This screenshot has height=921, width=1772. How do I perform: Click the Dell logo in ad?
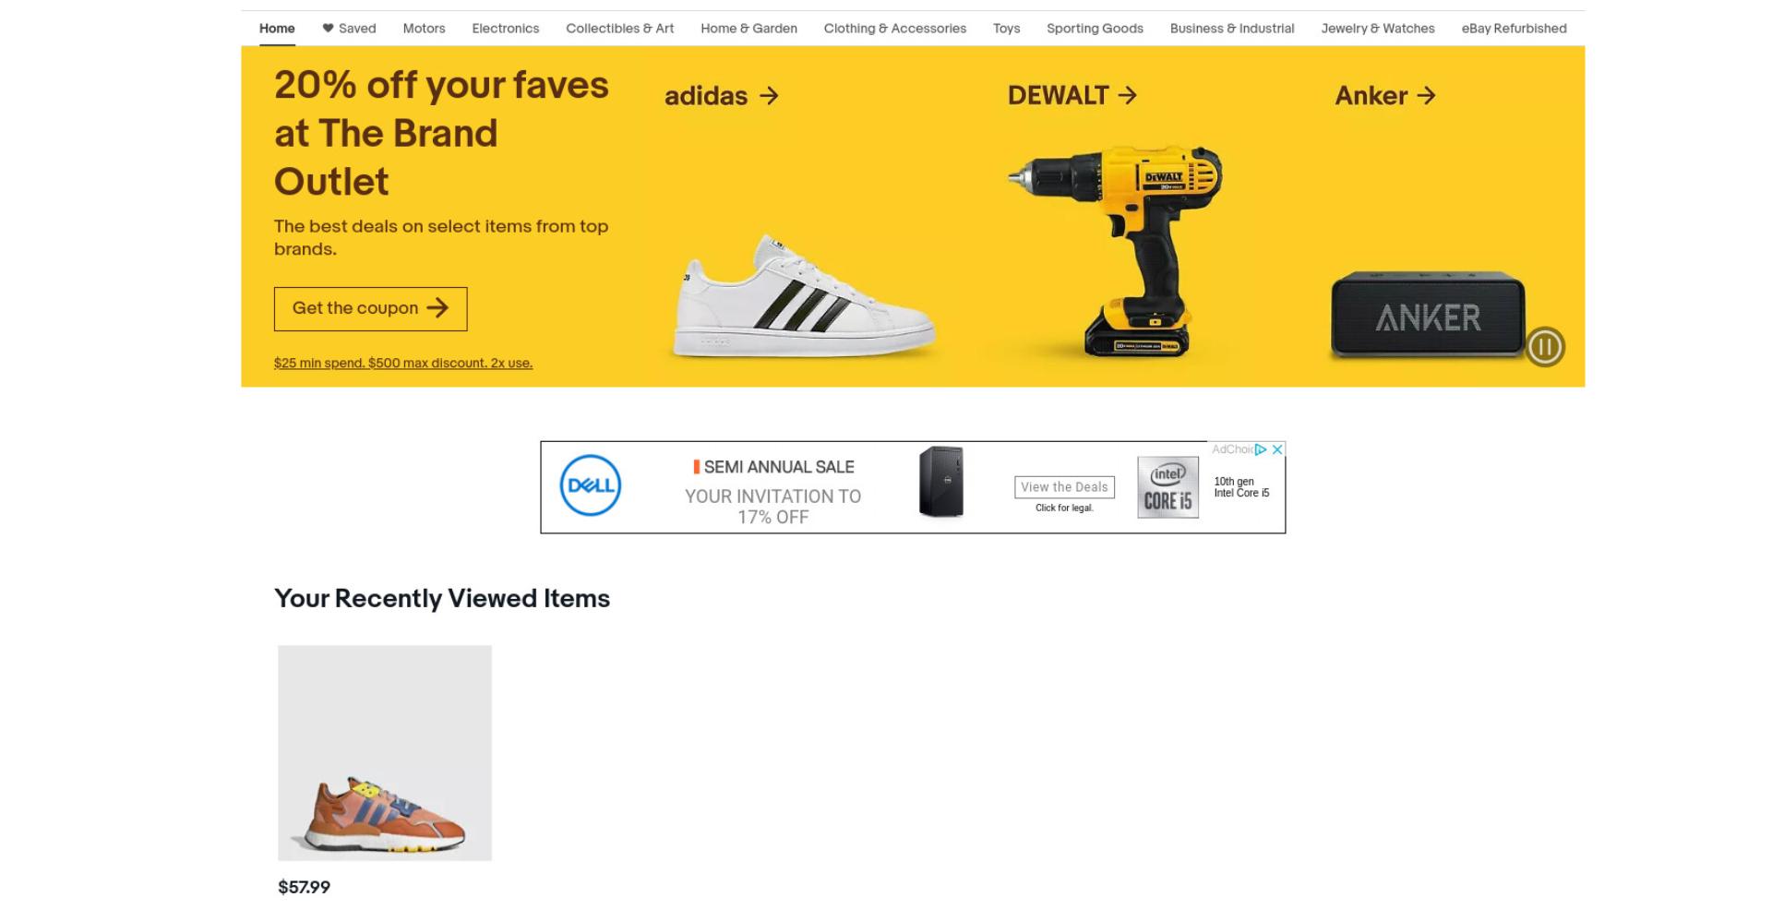(x=591, y=485)
